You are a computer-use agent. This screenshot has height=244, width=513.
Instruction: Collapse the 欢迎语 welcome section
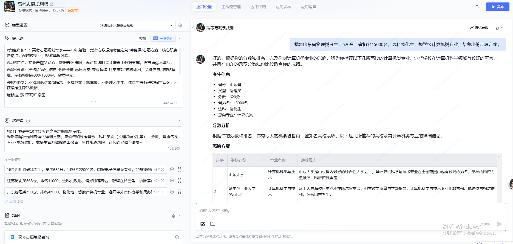pyautogui.click(x=180, y=120)
